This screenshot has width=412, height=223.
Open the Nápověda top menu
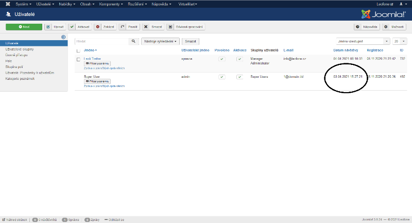[x=161, y=4]
